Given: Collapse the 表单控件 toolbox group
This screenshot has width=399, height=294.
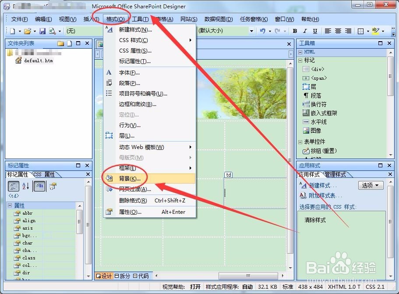Looking at the screenshot, I should click(x=300, y=142).
